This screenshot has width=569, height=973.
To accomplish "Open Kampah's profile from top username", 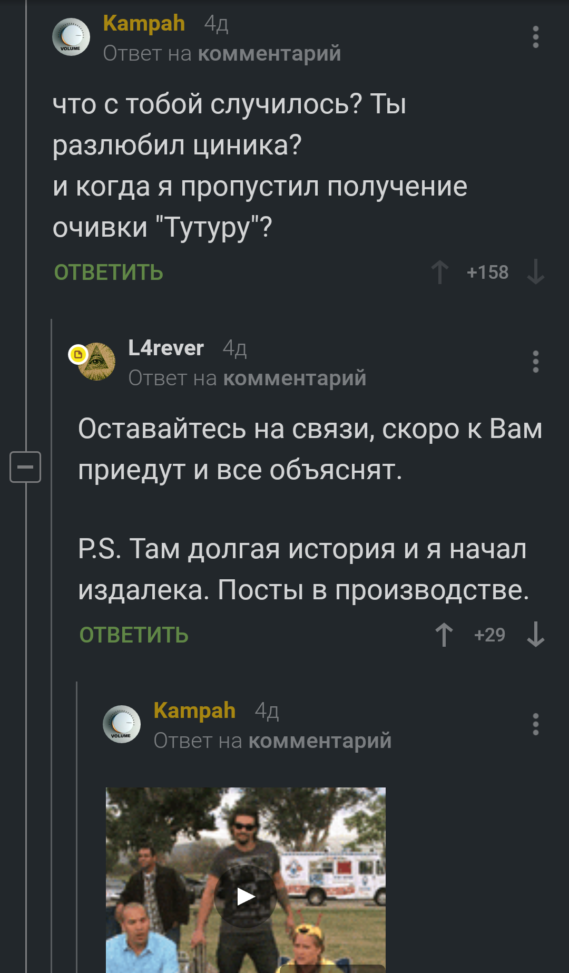I will pyautogui.click(x=144, y=23).
